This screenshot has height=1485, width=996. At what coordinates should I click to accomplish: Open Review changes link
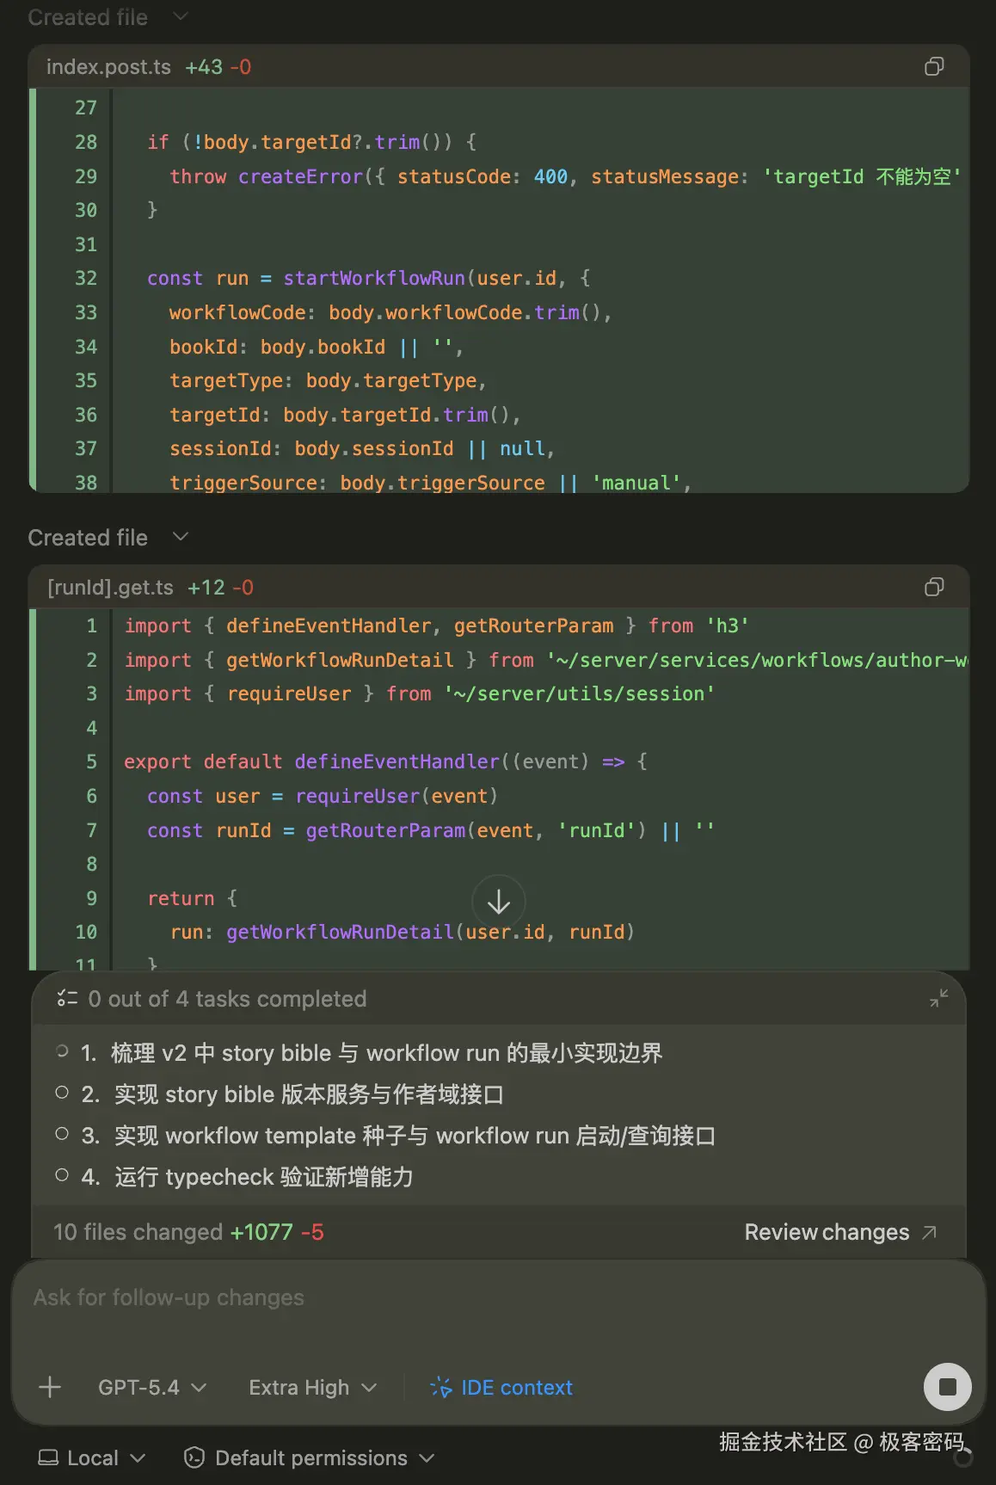[839, 1232]
